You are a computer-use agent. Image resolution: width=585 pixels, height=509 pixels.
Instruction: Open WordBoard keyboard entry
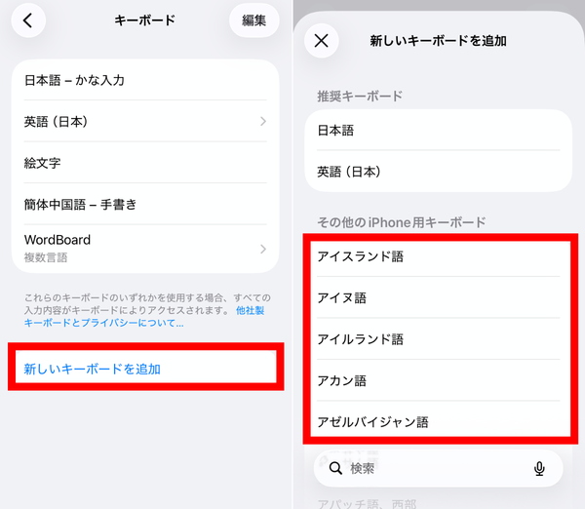coord(145,249)
